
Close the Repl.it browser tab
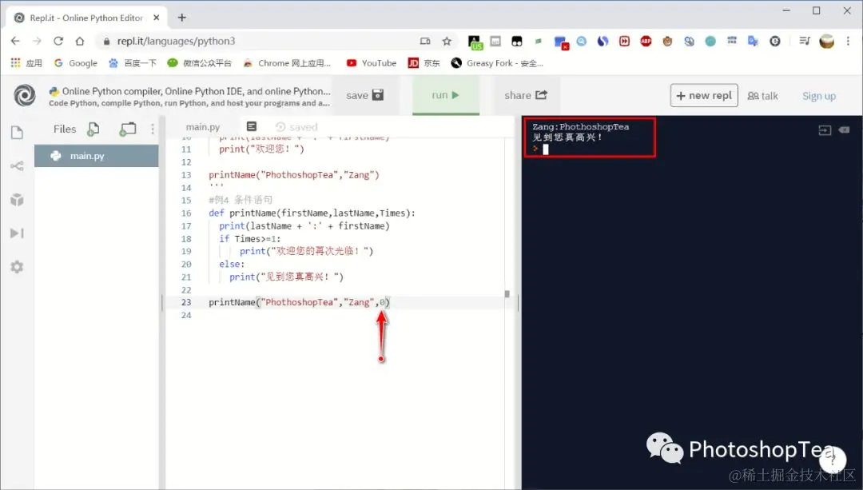click(157, 18)
